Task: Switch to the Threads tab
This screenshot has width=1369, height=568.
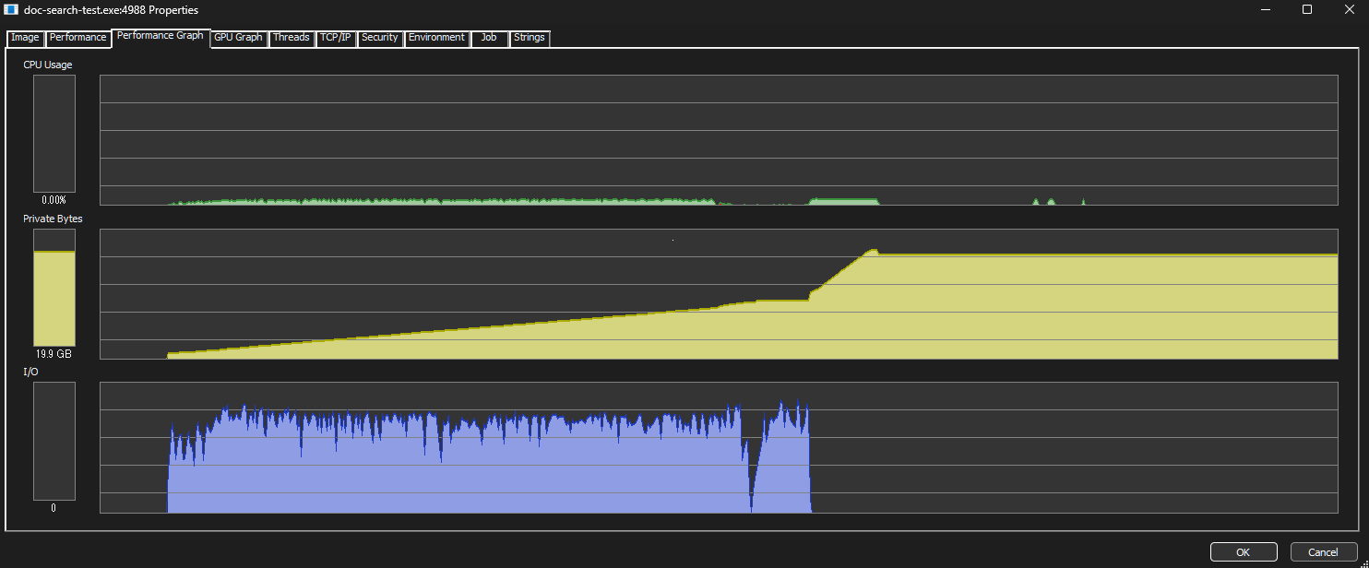Action: point(291,38)
